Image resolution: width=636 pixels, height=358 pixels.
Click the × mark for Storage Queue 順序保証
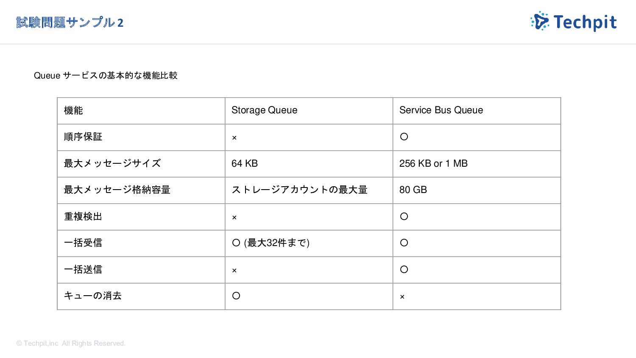point(234,138)
